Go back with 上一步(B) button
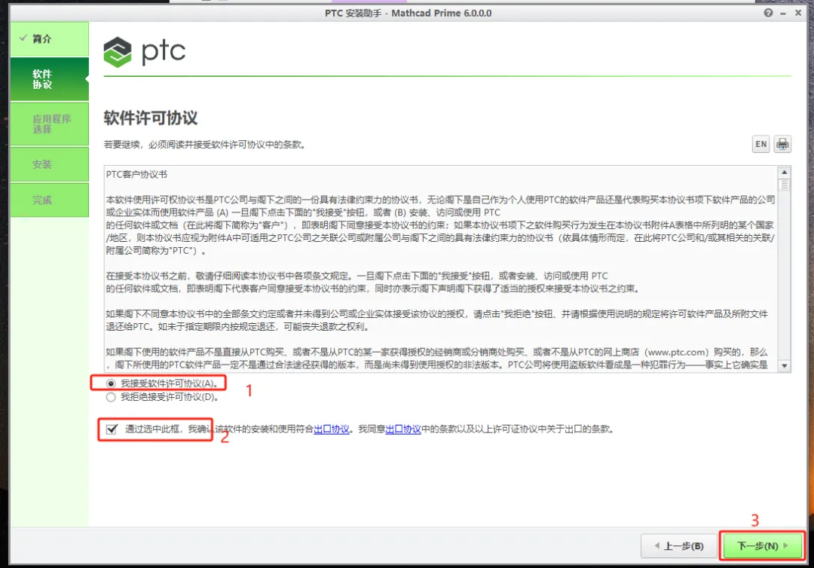The height and width of the screenshot is (568, 814). tap(678, 545)
